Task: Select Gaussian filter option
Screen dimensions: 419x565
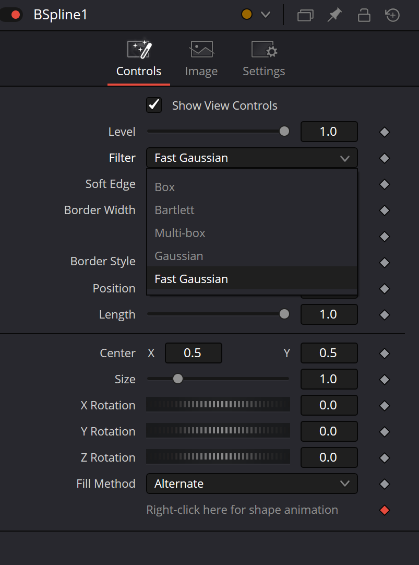Action: (x=252, y=256)
